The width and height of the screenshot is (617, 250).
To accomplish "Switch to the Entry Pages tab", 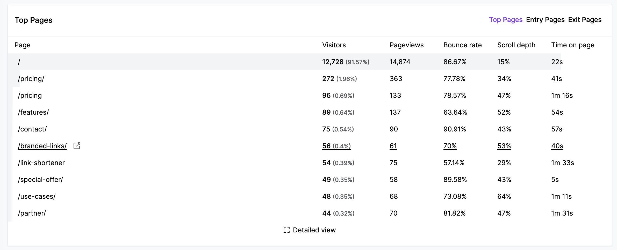I will pyautogui.click(x=545, y=19).
